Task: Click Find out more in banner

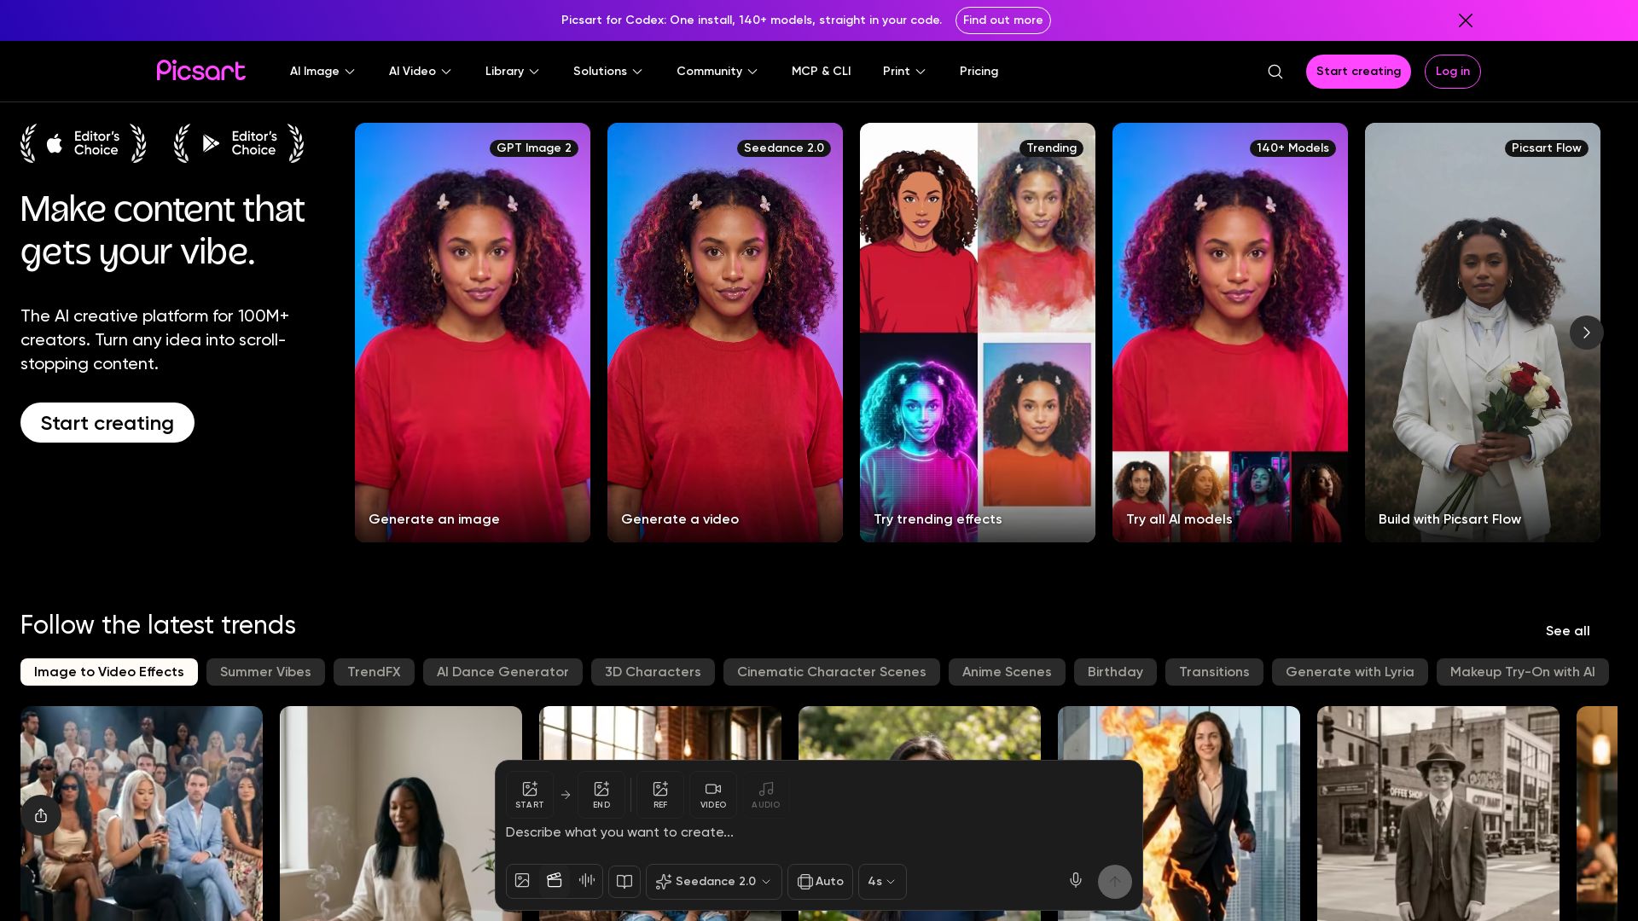Action: tap(1002, 20)
